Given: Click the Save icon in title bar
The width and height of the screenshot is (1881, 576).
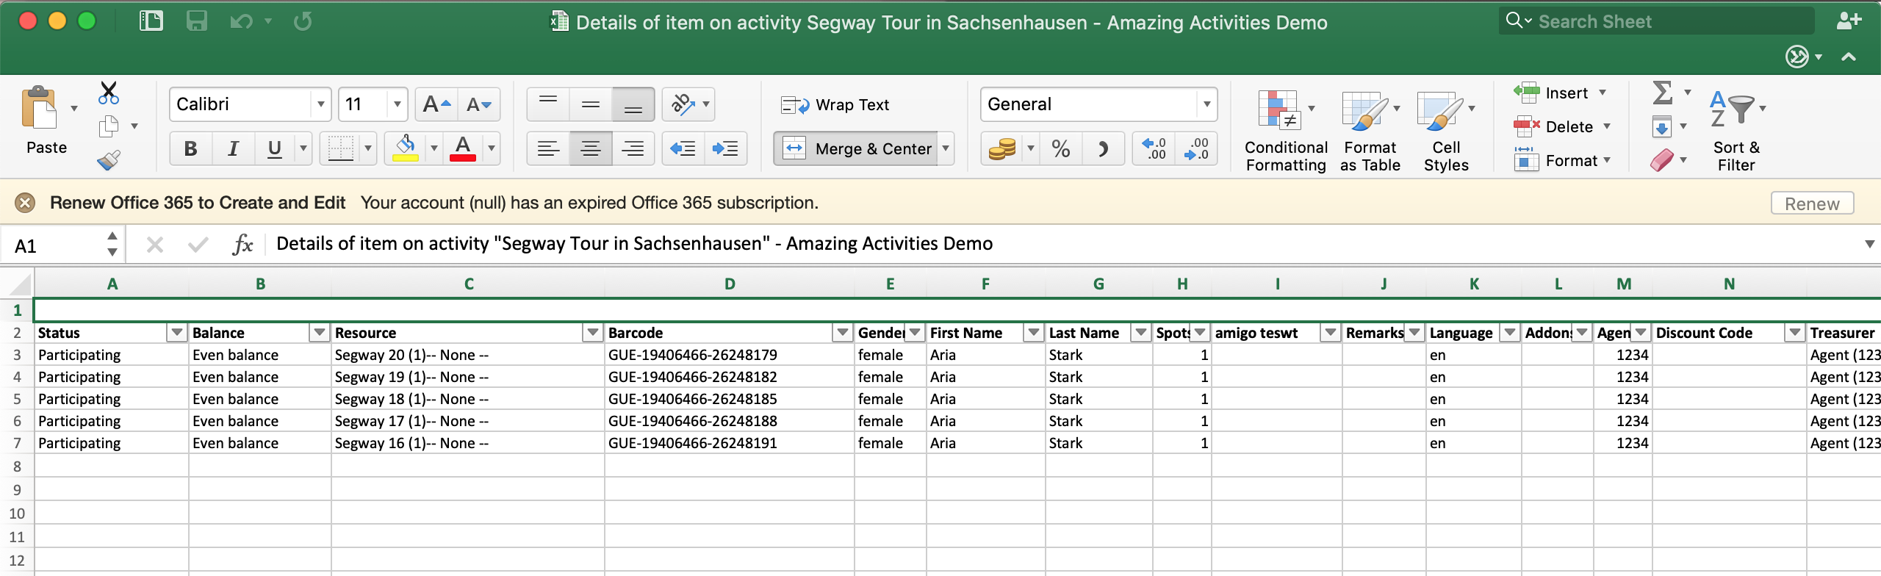Looking at the screenshot, I should (x=196, y=21).
